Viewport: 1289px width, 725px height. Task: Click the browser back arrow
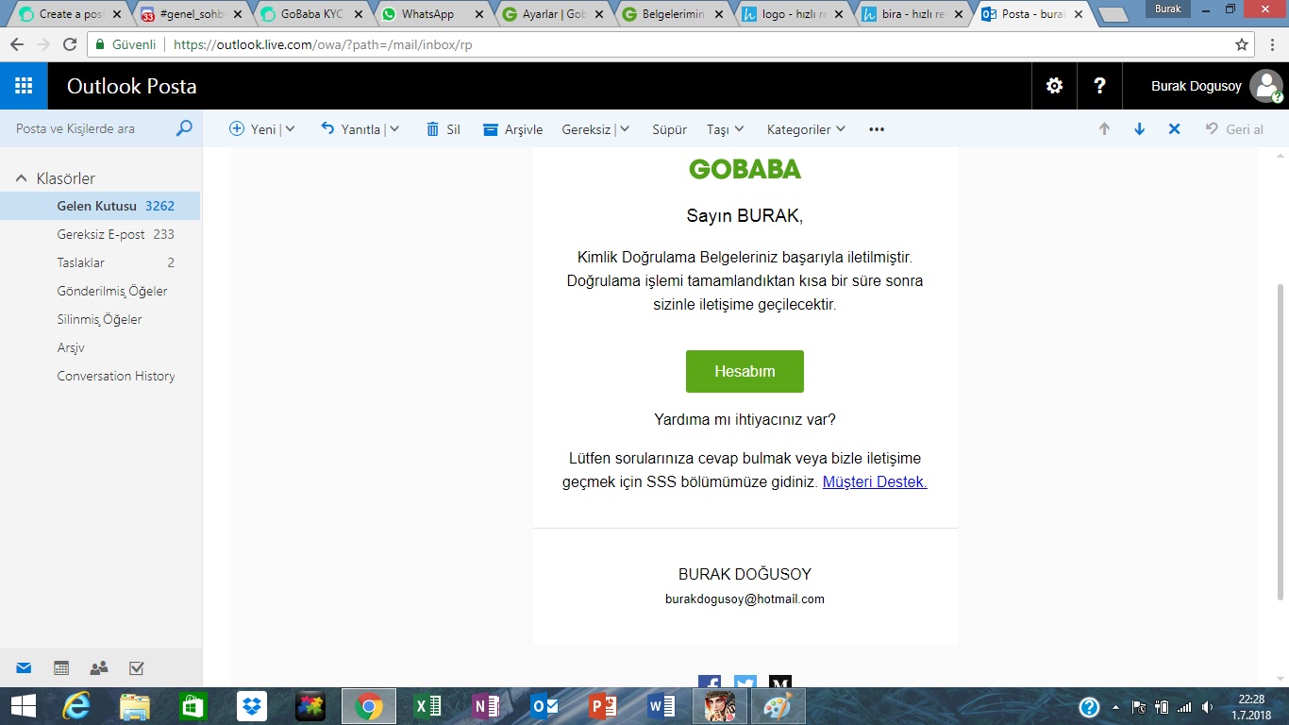point(17,44)
